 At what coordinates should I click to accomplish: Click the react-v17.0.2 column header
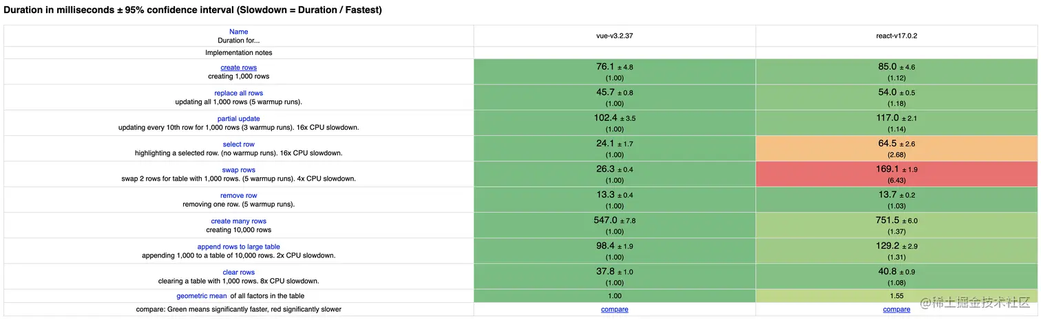coord(896,36)
